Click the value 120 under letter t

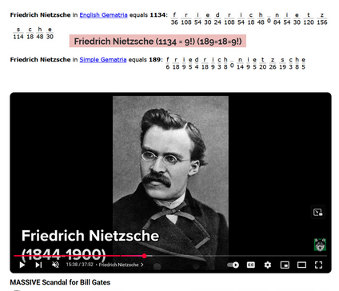point(309,22)
